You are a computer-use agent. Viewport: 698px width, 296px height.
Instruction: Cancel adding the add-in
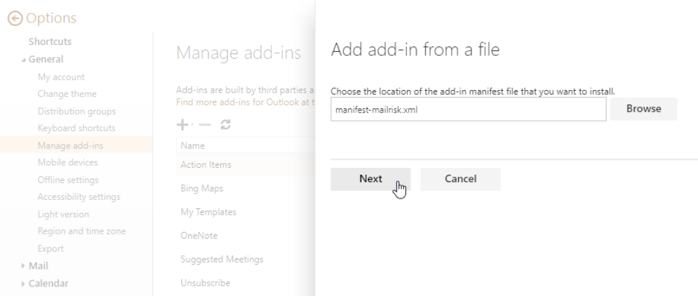point(460,179)
